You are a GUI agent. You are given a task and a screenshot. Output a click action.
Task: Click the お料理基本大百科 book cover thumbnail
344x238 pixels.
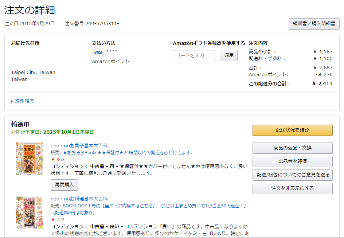[x=29, y=212]
